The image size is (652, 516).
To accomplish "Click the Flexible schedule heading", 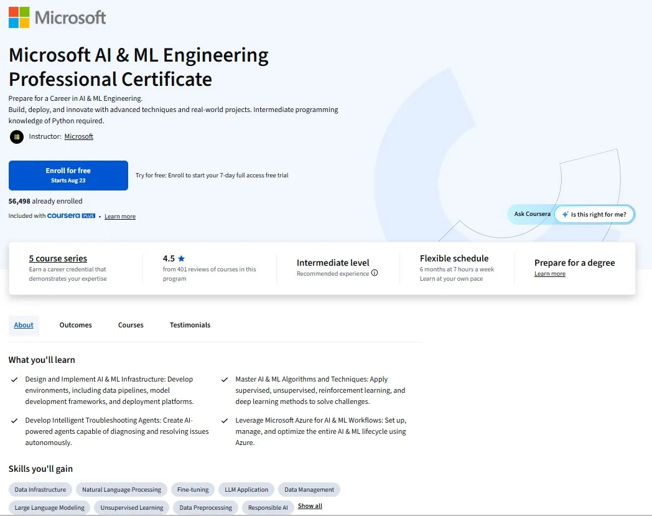I will coord(454,258).
